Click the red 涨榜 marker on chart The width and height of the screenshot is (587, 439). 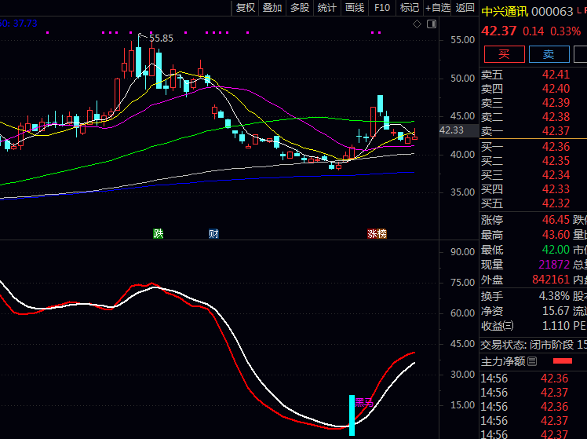(377, 233)
